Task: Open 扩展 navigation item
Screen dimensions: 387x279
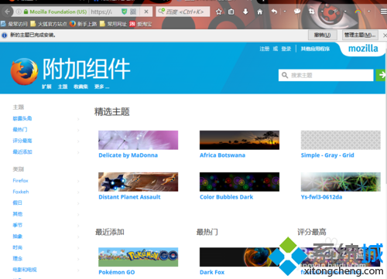Action: tap(46, 87)
